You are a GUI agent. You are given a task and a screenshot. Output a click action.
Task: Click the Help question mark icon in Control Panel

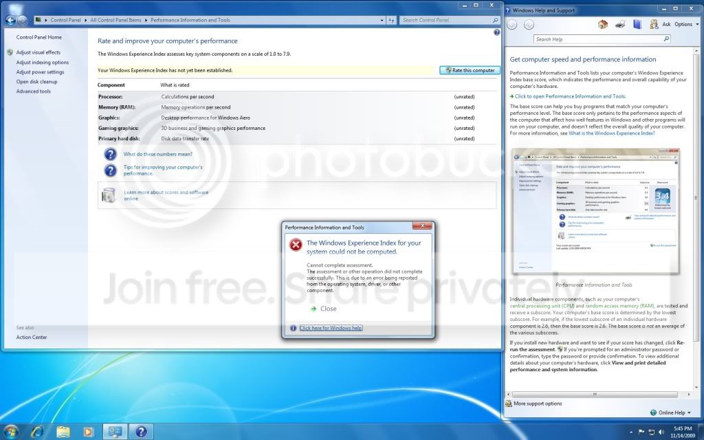496,32
